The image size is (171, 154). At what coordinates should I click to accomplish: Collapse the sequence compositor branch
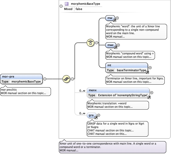click(72, 79)
